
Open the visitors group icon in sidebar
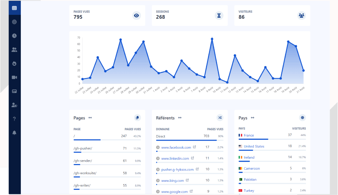[x=15, y=50]
